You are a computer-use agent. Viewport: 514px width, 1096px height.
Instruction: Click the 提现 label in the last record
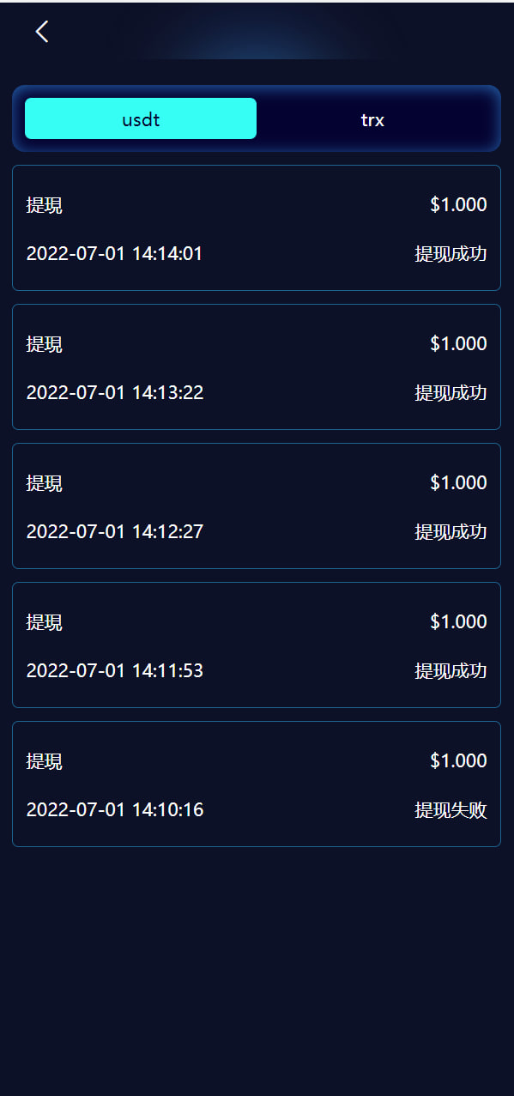(45, 761)
